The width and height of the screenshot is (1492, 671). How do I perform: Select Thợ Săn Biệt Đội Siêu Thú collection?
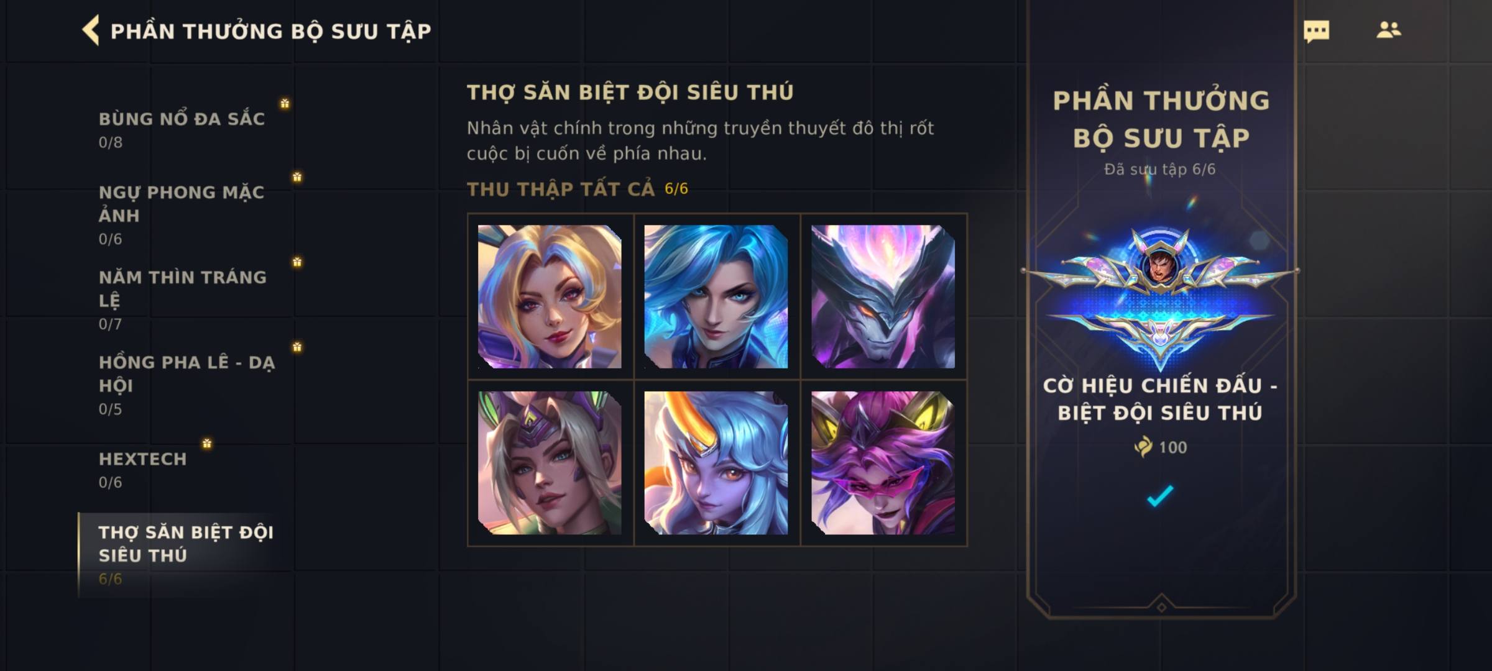tap(186, 555)
